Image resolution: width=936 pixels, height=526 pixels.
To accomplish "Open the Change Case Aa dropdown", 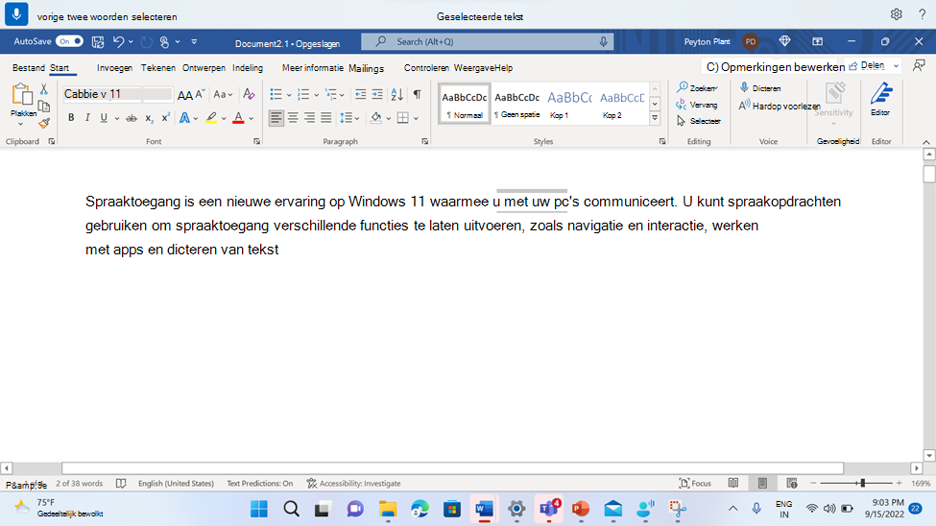I will 223,94.
